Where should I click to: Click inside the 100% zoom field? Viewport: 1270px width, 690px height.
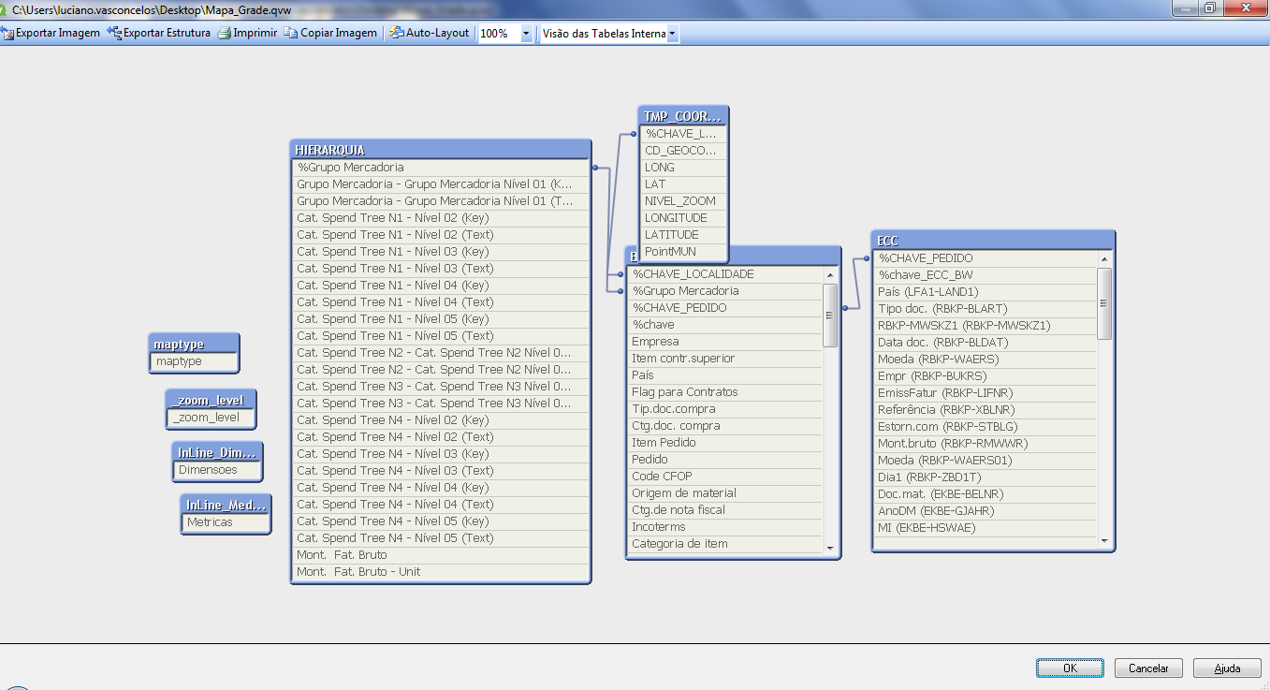(498, 34)
